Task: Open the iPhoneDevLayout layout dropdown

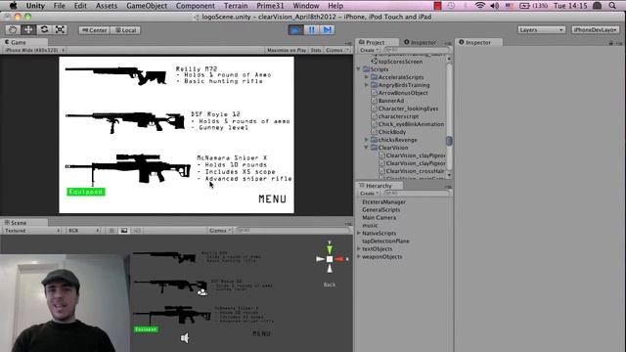Action: [x=596, y=30]
